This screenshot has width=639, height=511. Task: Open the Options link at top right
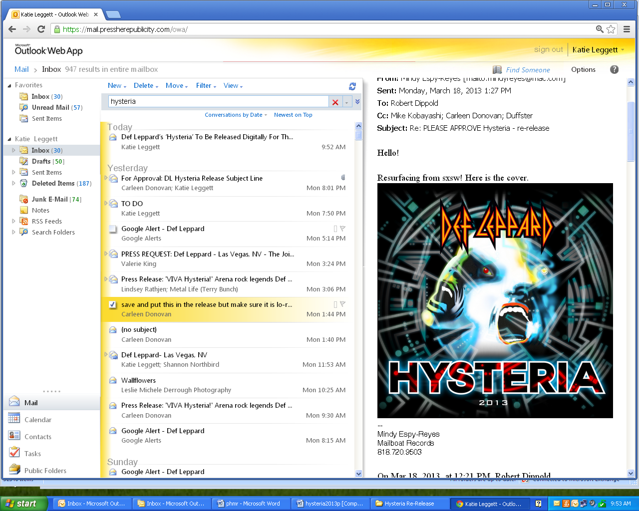pos(583,69)
